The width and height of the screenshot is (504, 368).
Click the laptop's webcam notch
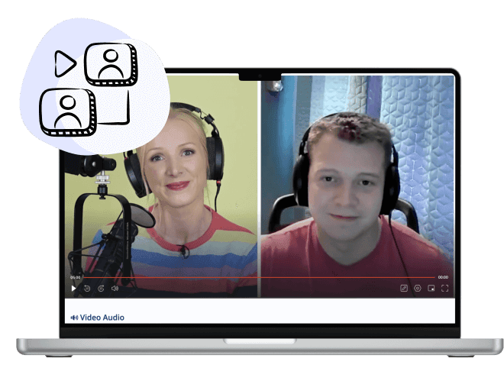[260, 76]
